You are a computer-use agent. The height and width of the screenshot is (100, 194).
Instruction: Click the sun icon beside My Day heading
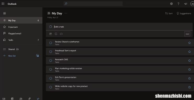[x=49, y=13]
